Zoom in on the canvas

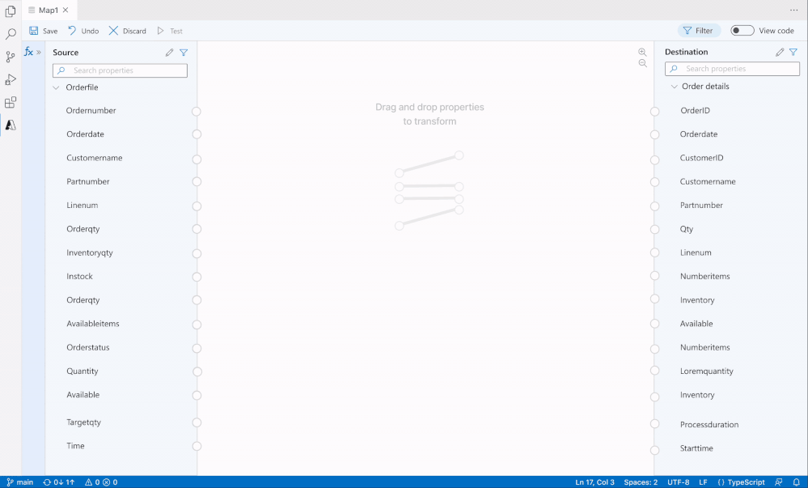tap(642, 52)
